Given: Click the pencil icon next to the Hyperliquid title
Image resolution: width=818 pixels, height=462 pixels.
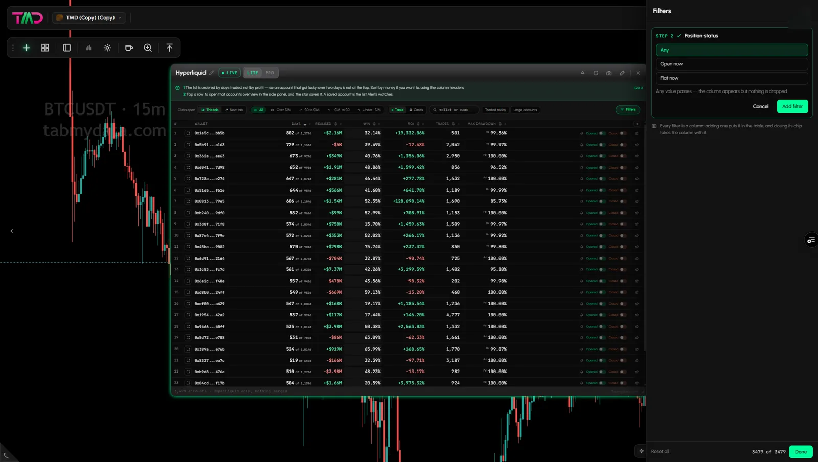Looking at the screenshot, I should pos(211,73).
